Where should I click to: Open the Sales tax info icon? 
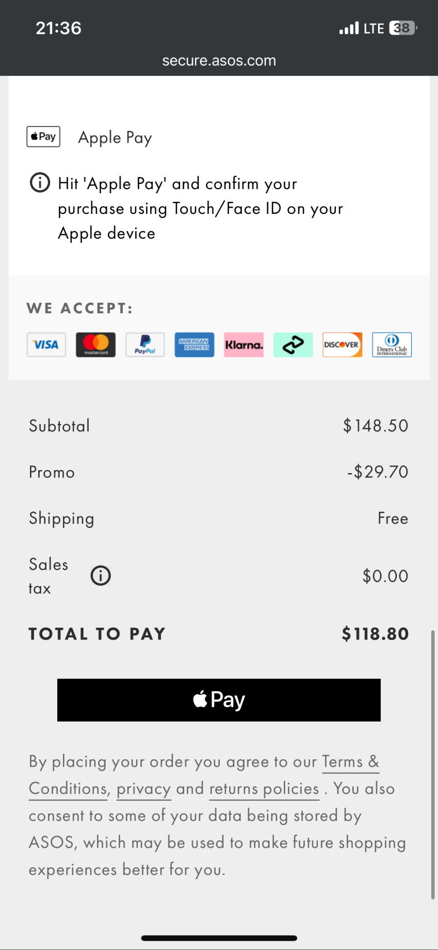pyautogui.click(x=101, y=575)
